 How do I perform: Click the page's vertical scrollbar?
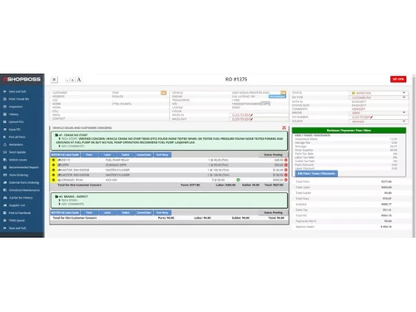click(414, 156)
